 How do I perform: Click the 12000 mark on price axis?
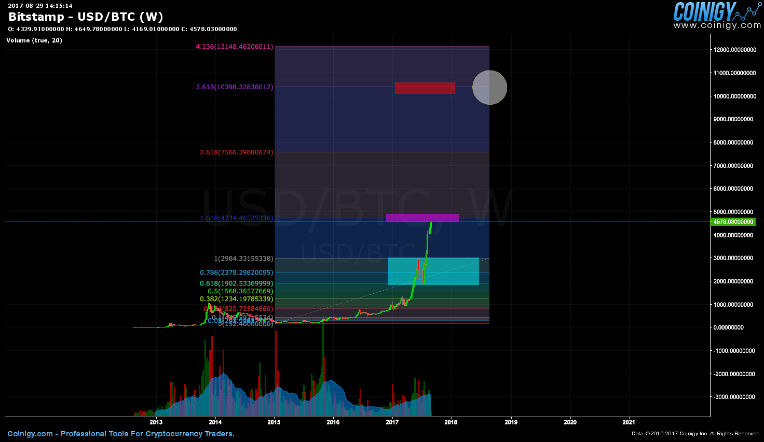[x=733, y=50]
